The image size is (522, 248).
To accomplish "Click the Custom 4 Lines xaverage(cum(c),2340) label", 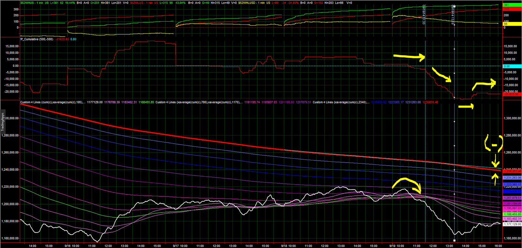I will (x=341, y=102).
